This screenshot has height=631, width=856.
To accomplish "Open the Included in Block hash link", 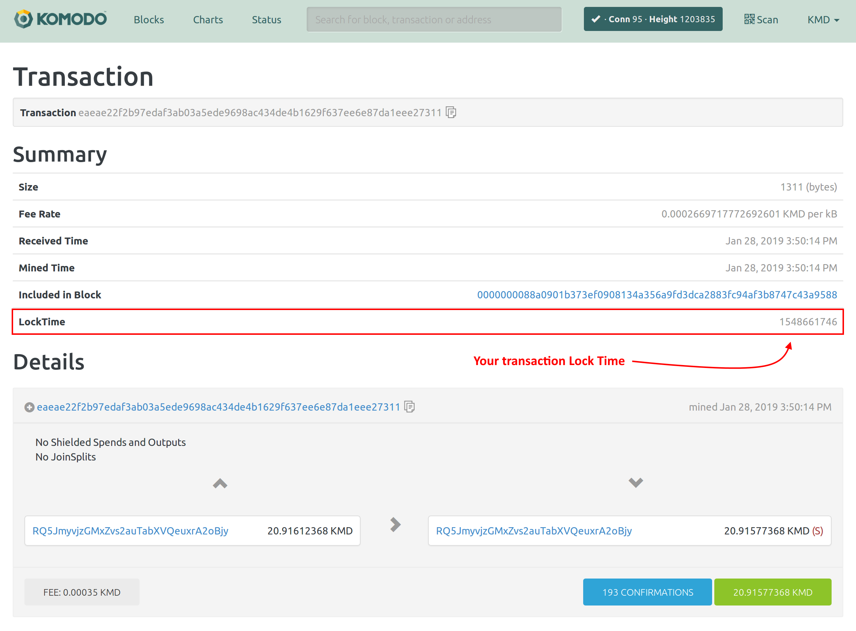I will pos(657,295).
